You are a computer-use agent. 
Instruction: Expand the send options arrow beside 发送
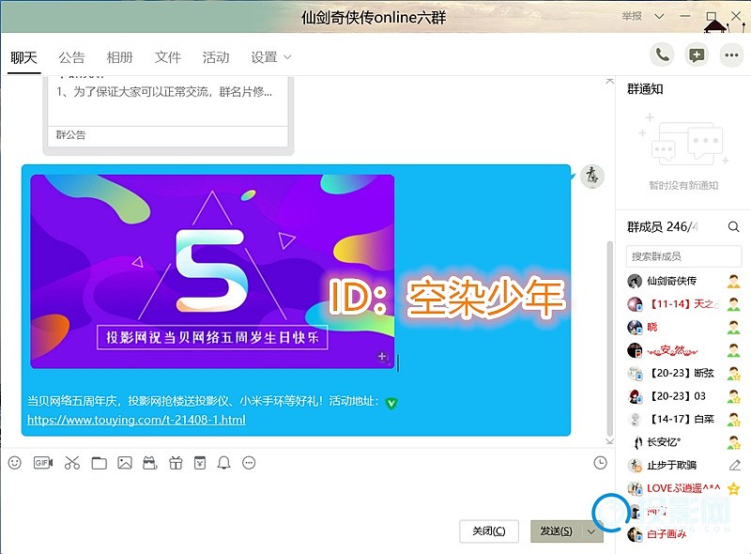591,531
